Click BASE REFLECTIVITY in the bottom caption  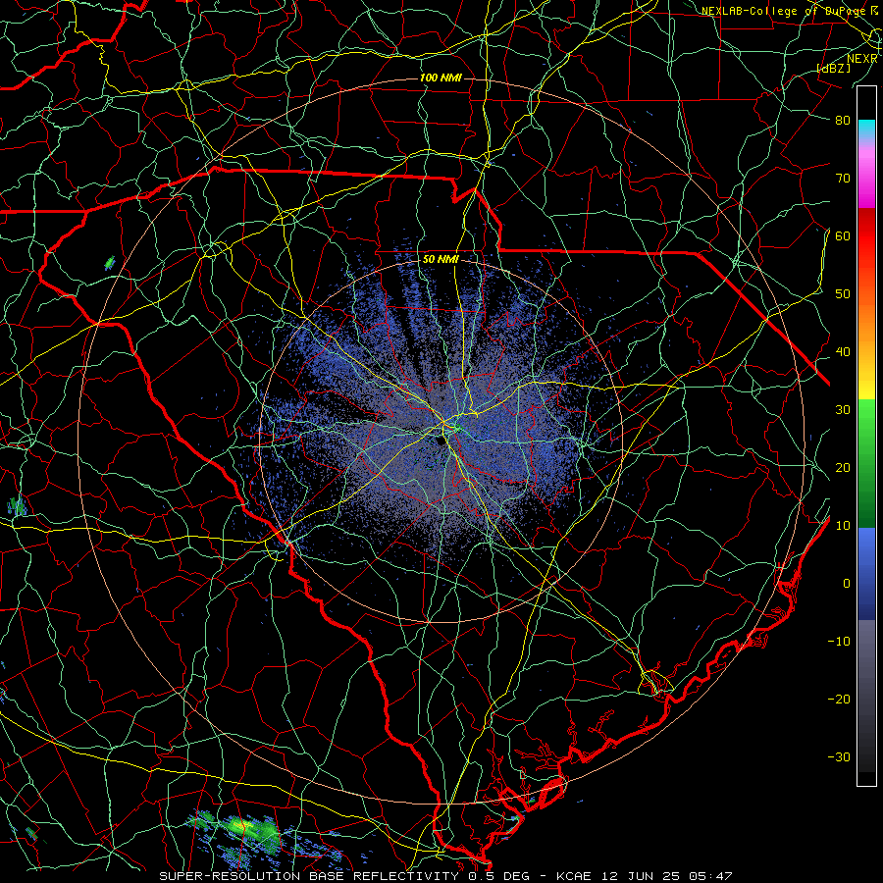pos(384,876)
